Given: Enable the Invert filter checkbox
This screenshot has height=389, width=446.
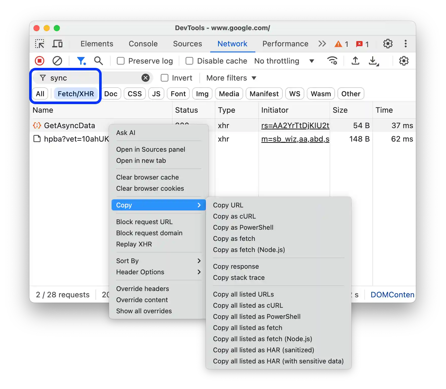Looking at the screenshot, I should [165, 78].
